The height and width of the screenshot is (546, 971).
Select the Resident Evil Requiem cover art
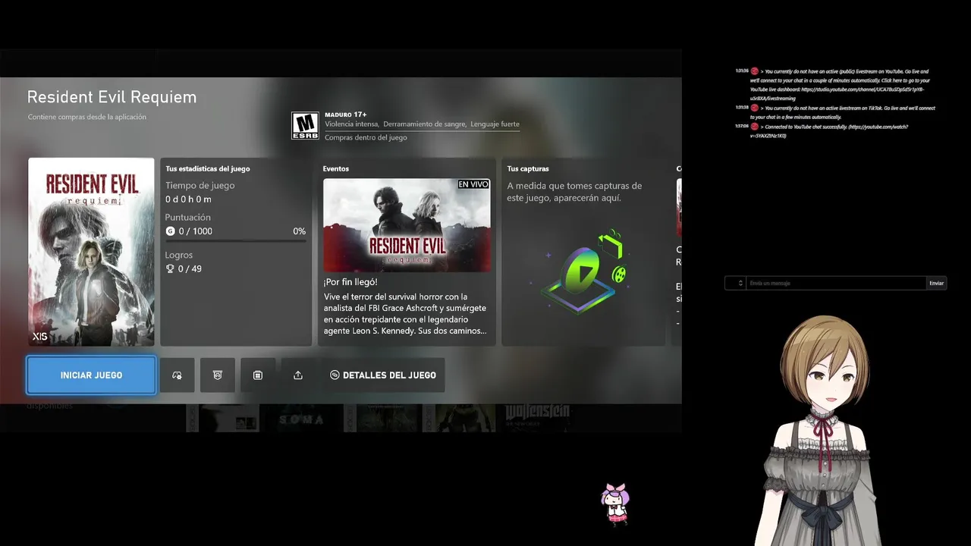[x=91, y=252]
